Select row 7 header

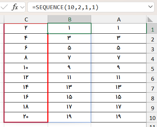pos(152,88)
